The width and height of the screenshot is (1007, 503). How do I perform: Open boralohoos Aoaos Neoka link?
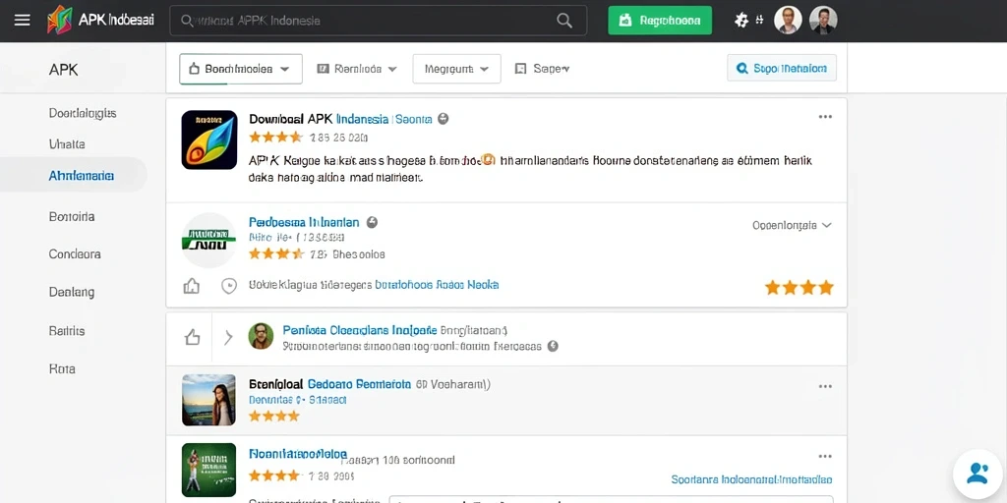click(436, 284)
